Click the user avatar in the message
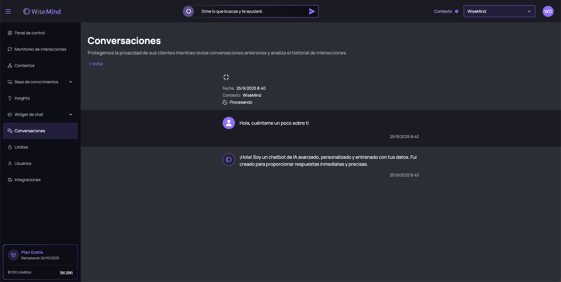Viewport: 561px width, 282px height. 229,123
